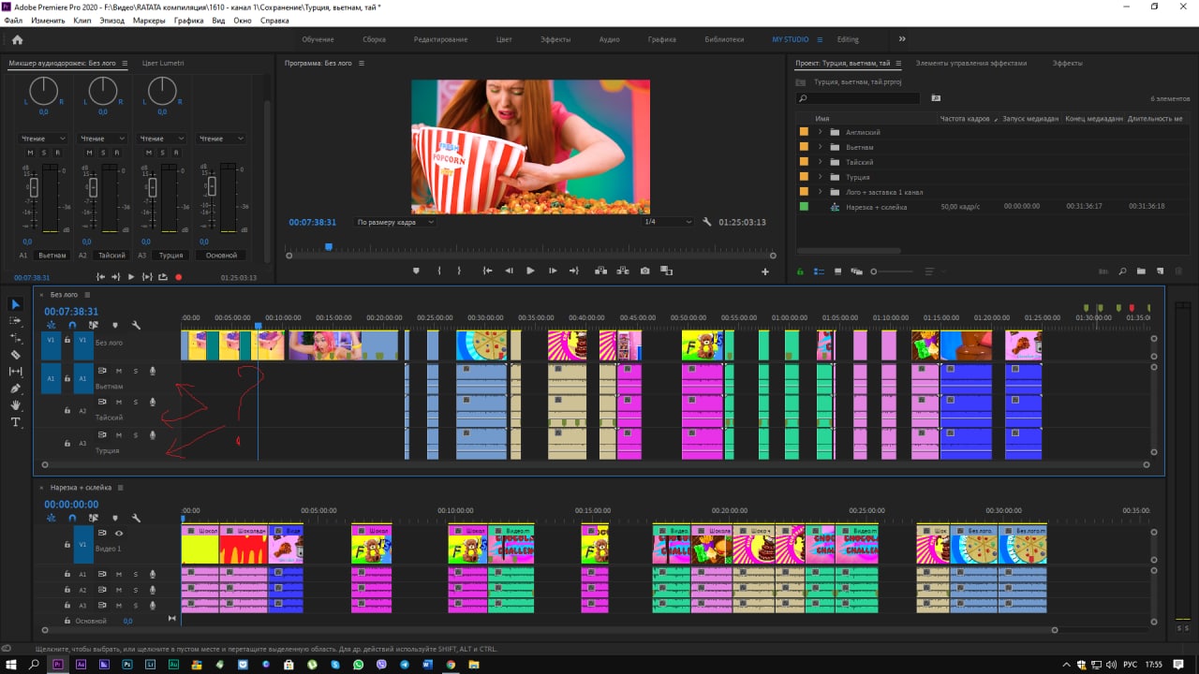Play the Program monitor video

click(x=530, y=271)
